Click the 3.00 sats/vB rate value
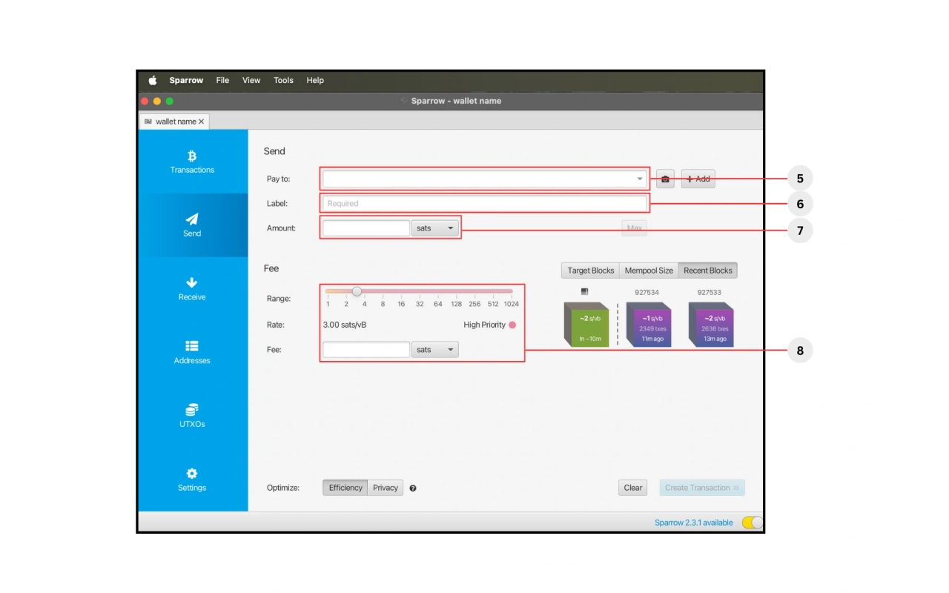The image size is (949, 593). [345, 325]
